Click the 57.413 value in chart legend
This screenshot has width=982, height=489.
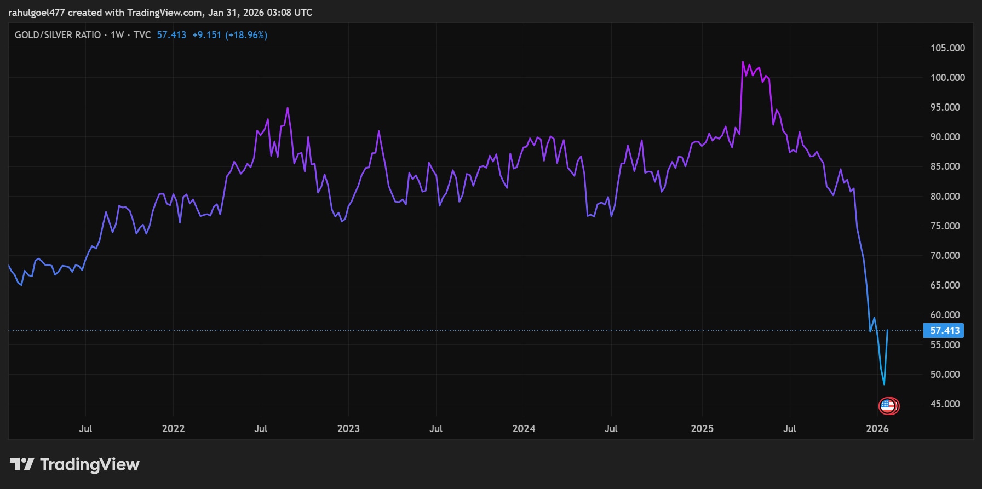click(x=171, y=35)
